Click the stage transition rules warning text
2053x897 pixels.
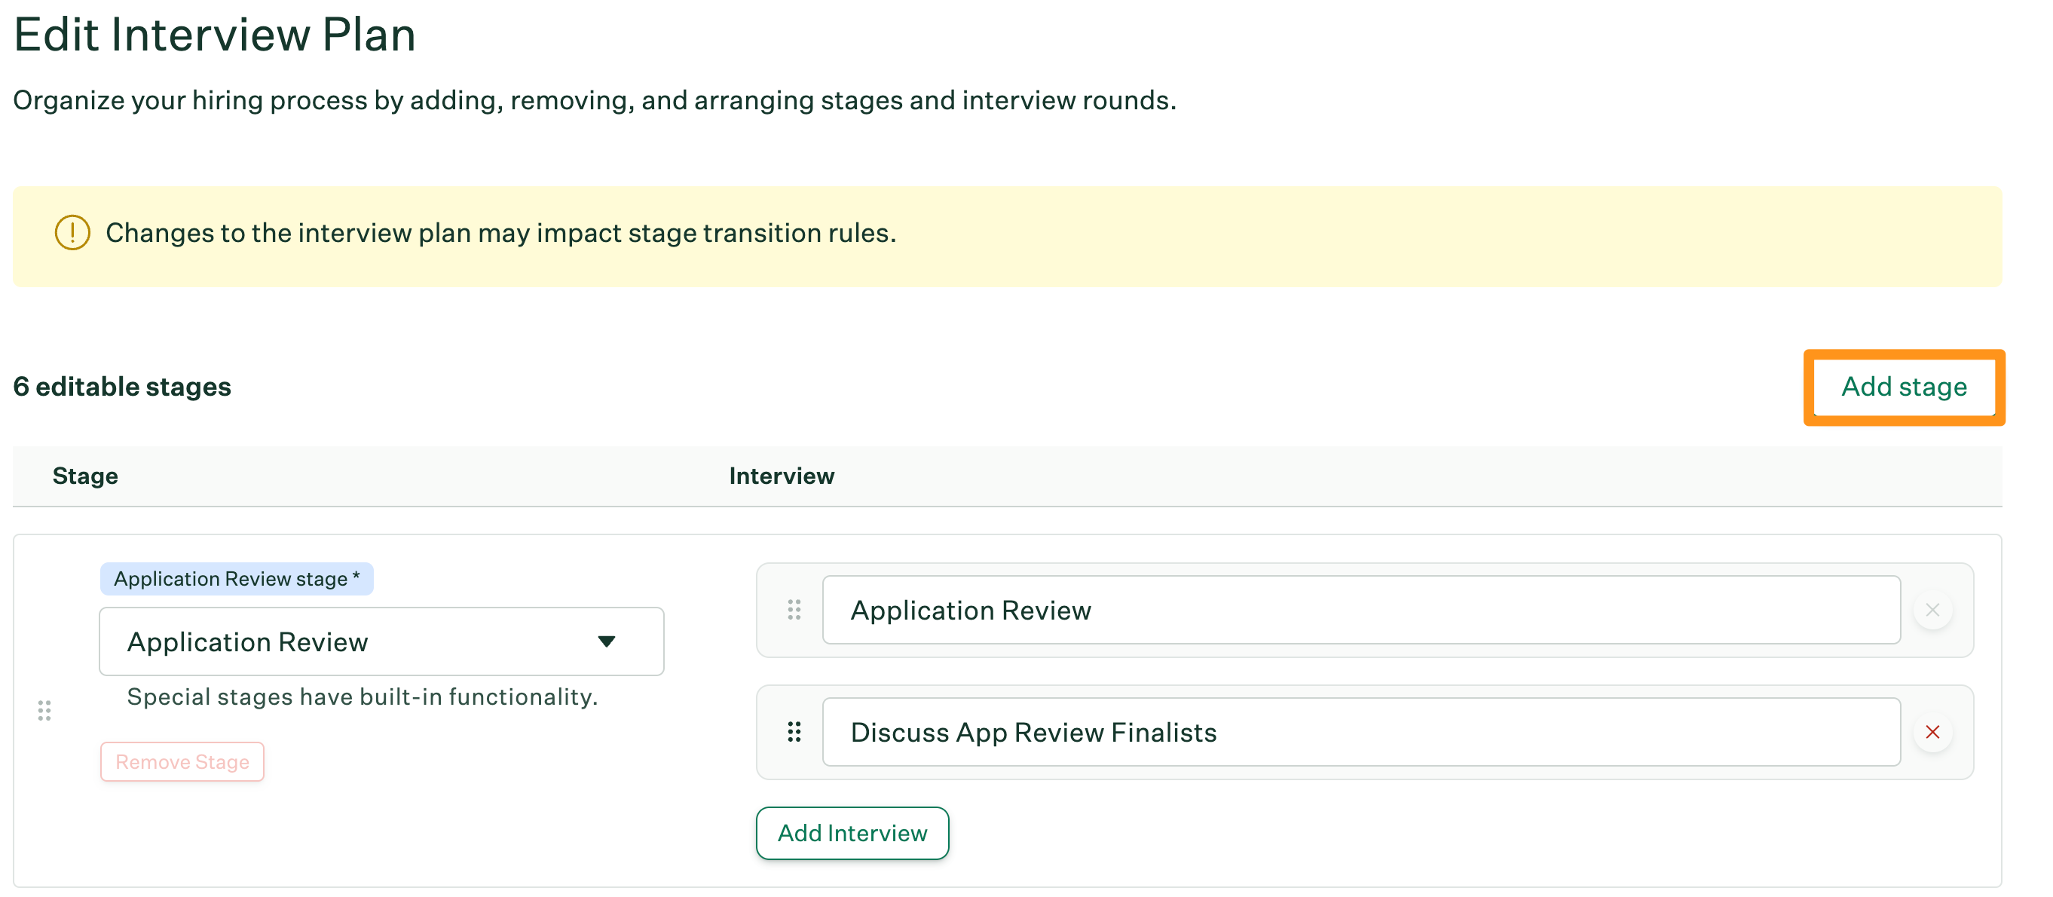(500, 233)
